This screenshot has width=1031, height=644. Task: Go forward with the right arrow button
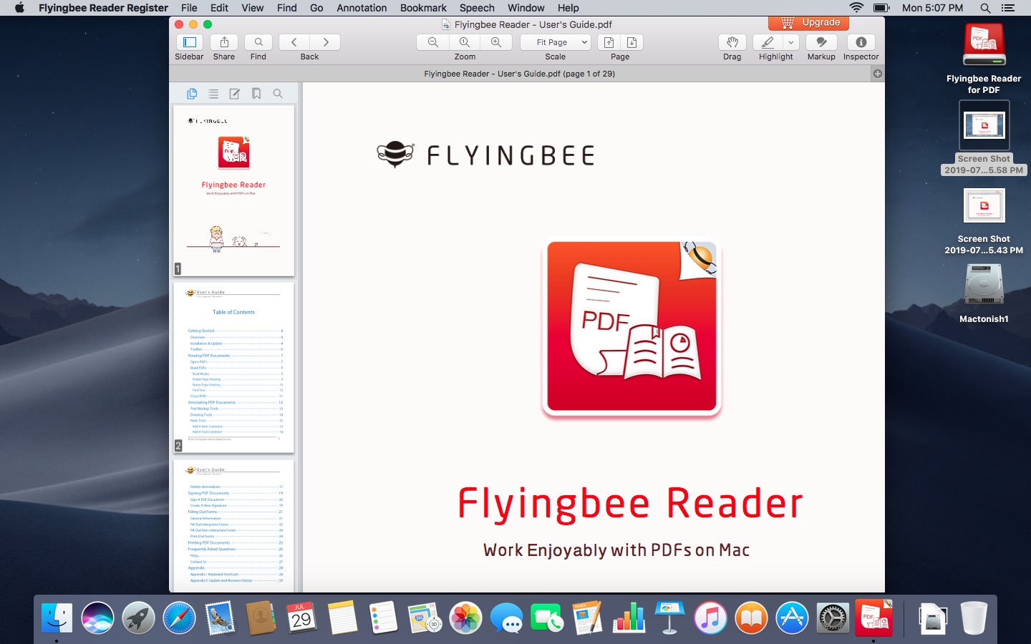pyautogui.click(x=325, y=42)
